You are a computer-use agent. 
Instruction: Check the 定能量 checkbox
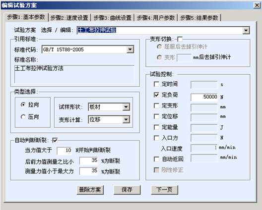(156, 127)
